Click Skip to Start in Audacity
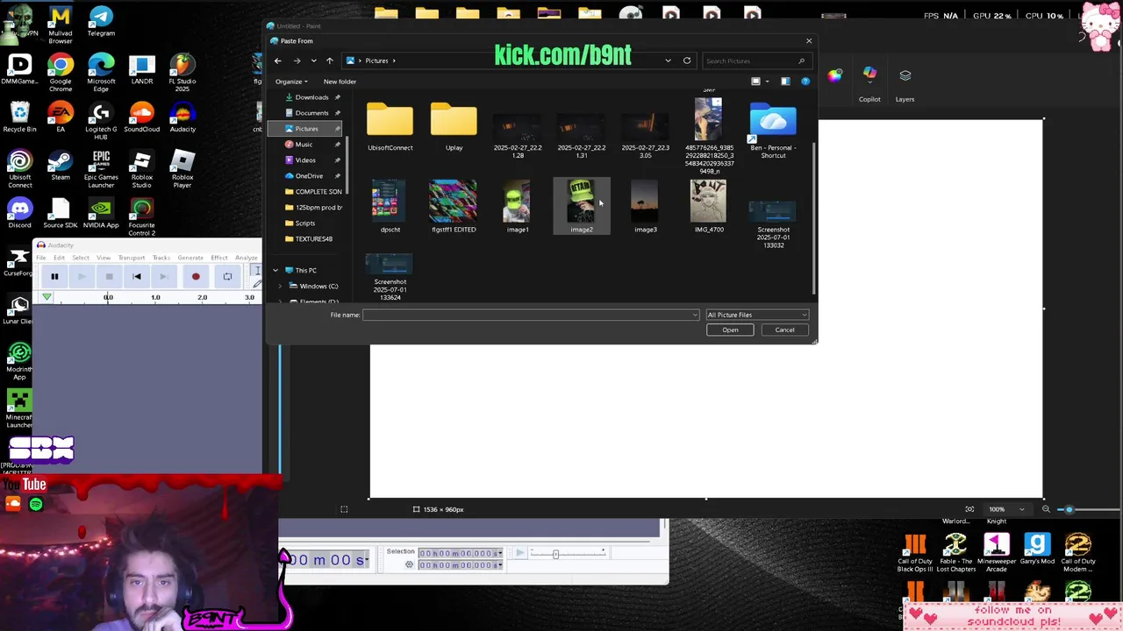Screen dimensions: 1123x631 (x=137, y=277)
